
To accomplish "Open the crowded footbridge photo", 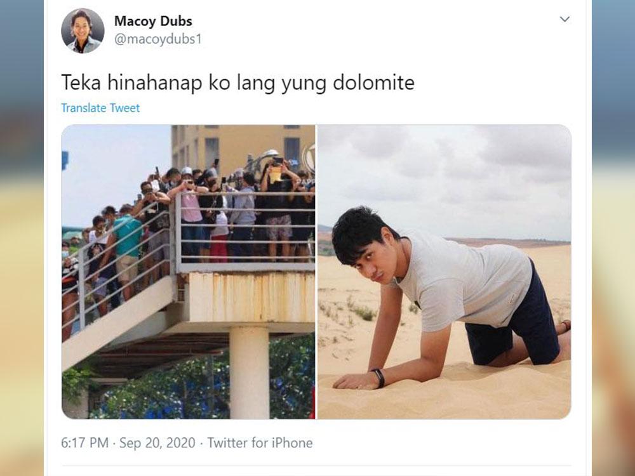I will 189,272.
